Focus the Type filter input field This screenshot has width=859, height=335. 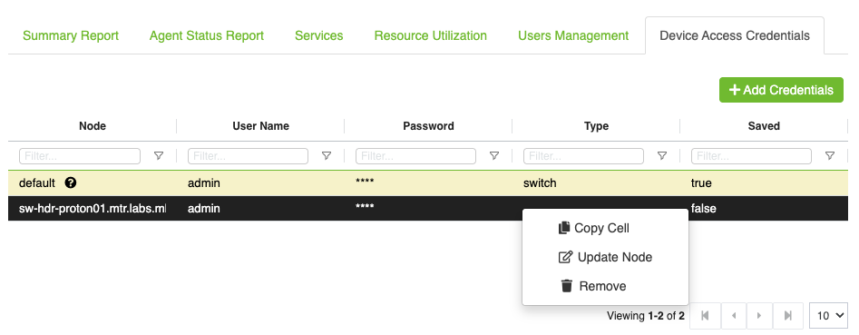[583, 156]
